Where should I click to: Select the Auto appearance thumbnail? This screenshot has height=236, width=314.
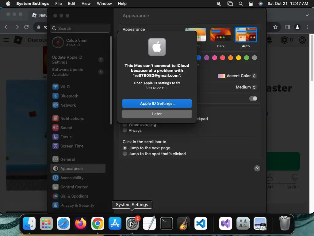[246, 35]
